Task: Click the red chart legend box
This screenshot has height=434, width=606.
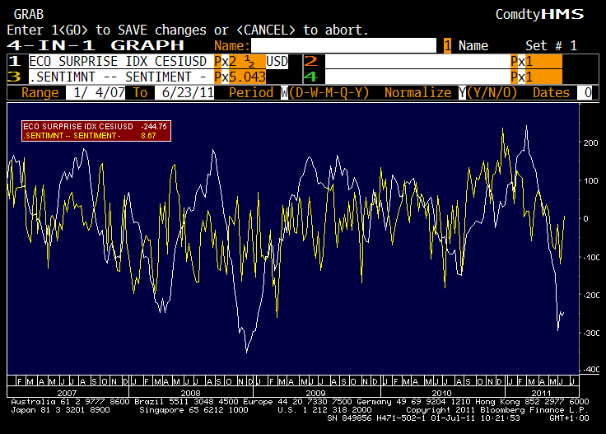Action: pos(96,131)
